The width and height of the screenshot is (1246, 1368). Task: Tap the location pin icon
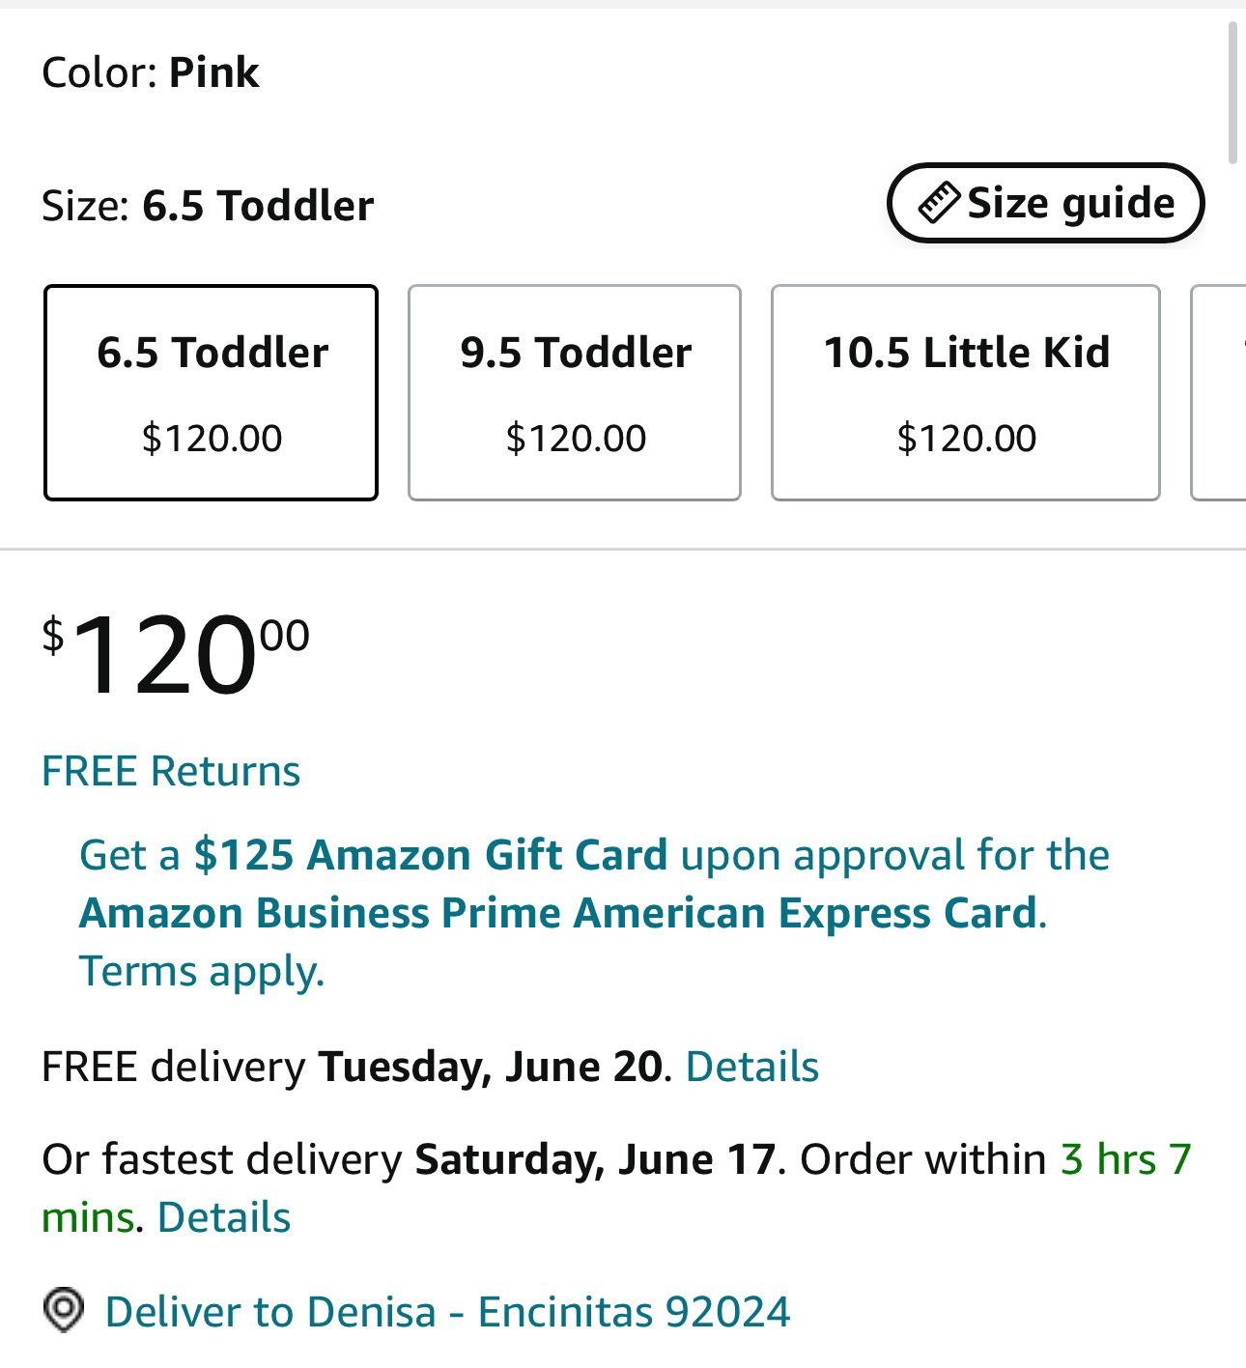coord(64,1311)
